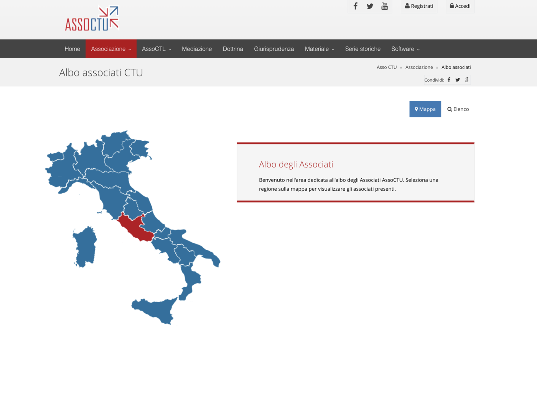This screenshot has height=404, width=537.
Task: Switch to Mappa view
Action: tap(425, 109)
